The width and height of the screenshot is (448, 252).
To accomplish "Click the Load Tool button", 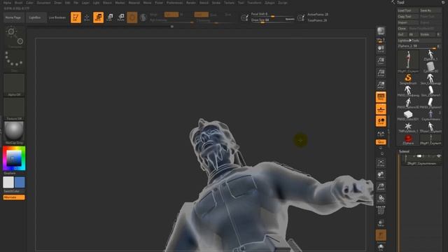I will pyautogui.click(x=408, y=10).
